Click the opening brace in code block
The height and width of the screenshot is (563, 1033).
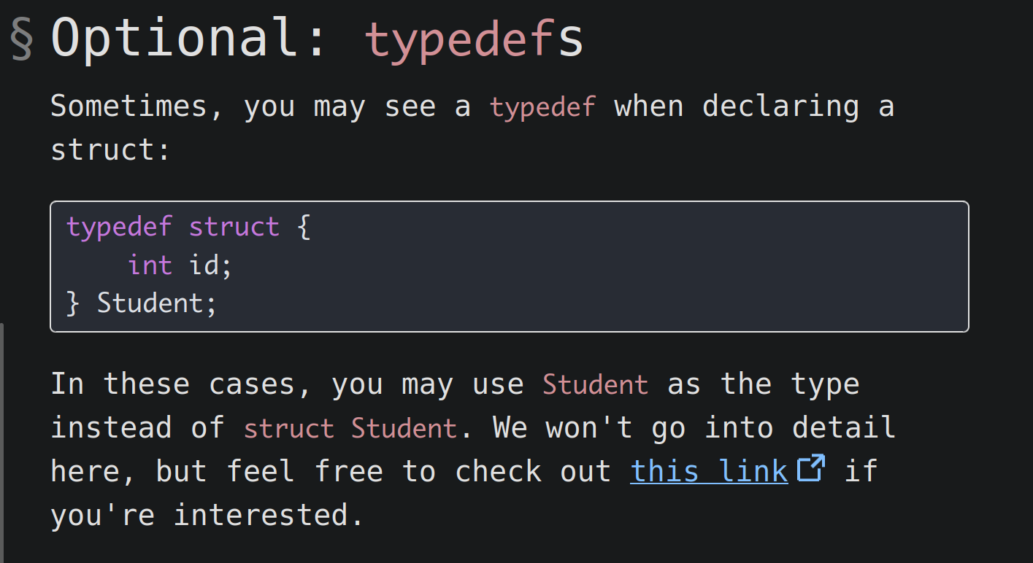click(304, 228)
